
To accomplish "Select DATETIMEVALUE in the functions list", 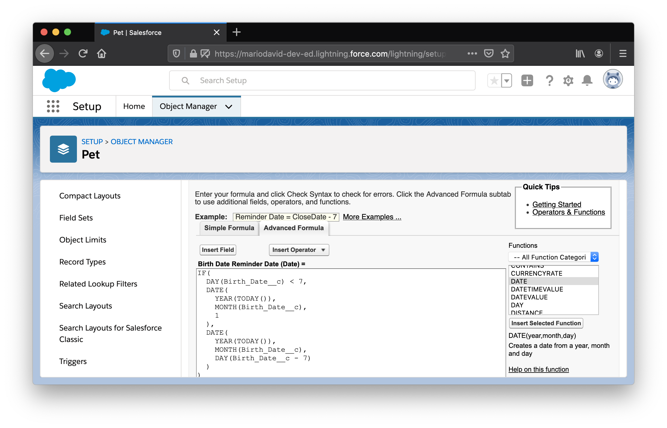I will tap(553, 289).
